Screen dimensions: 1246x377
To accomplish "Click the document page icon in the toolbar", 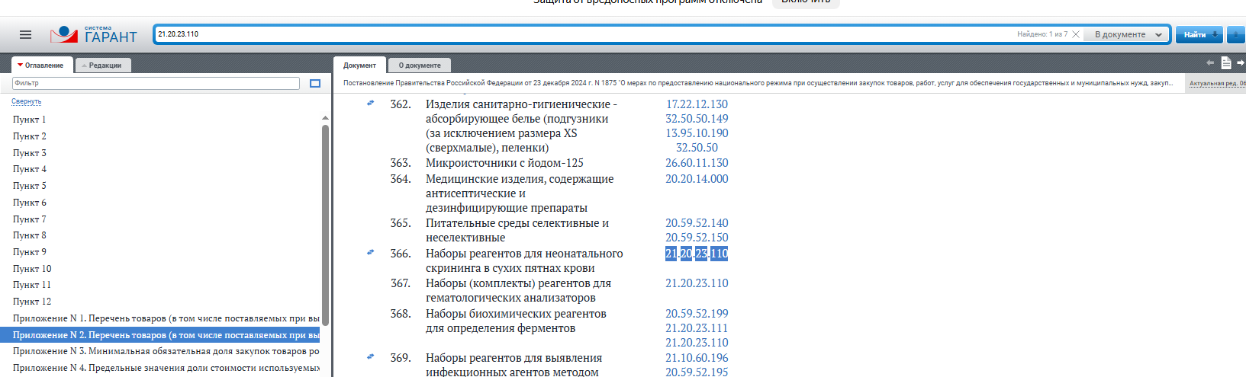I will (x=1226, y=63).
